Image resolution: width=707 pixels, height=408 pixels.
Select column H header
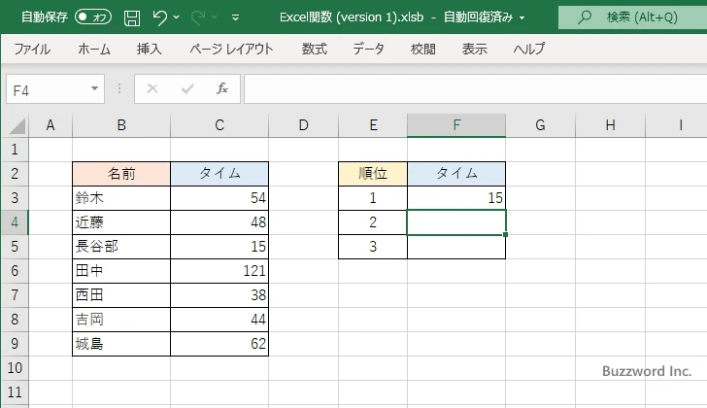tap(610, 125)
